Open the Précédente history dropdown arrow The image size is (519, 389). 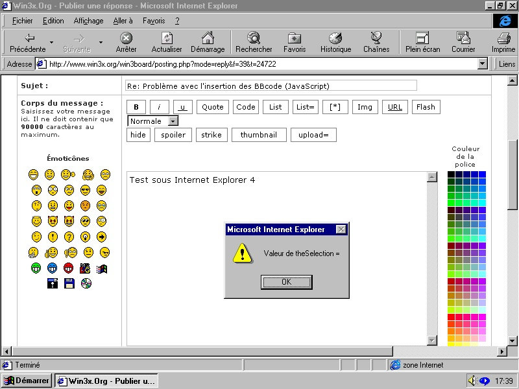click(x=51, y=42)
